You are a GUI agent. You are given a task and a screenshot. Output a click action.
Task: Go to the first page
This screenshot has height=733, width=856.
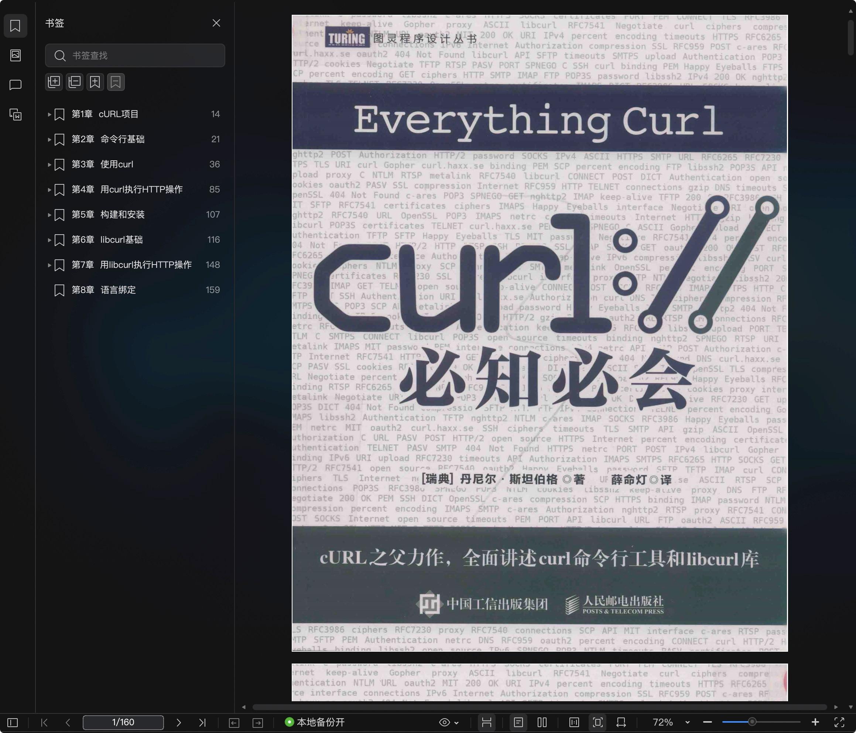coord(44,722)
